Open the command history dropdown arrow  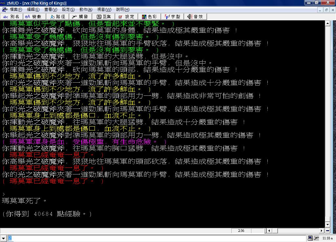[x=3, y=237]
